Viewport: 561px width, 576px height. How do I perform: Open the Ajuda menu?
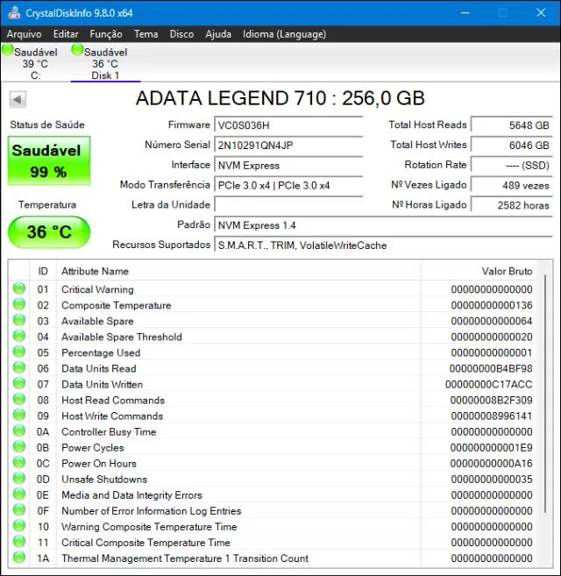pyautogui.click(x=218, y=34)
